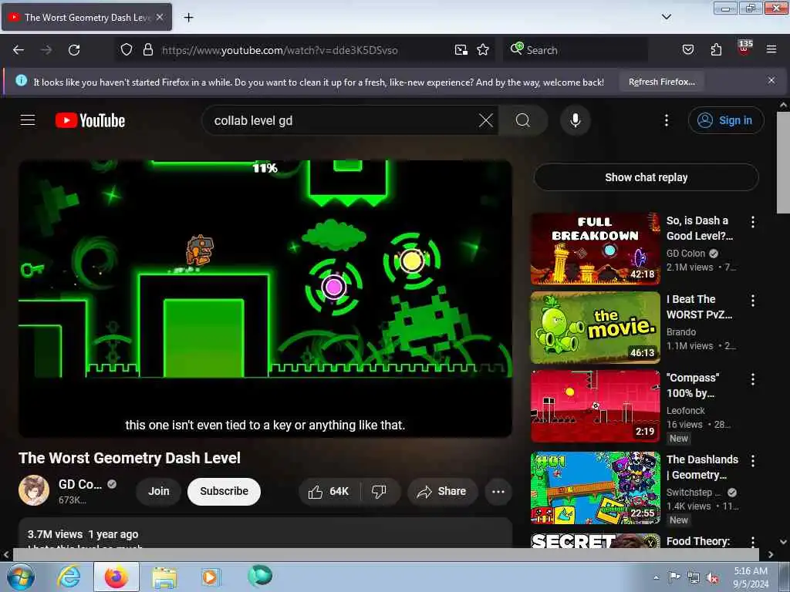Click the '3.7M views 1 year ago' description
Screen dimensions: 790x592
point(83,534)
